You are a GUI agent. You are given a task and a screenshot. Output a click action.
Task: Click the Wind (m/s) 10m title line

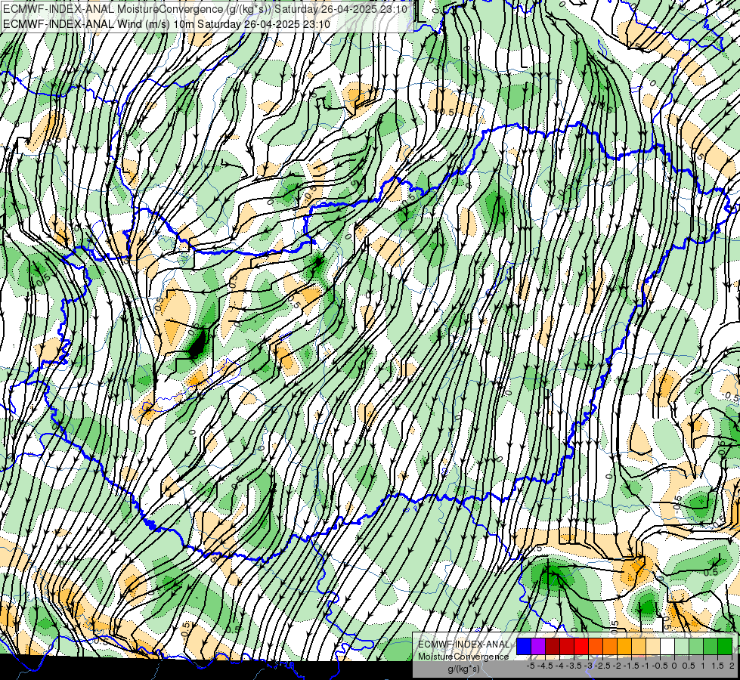pos(166,24)
